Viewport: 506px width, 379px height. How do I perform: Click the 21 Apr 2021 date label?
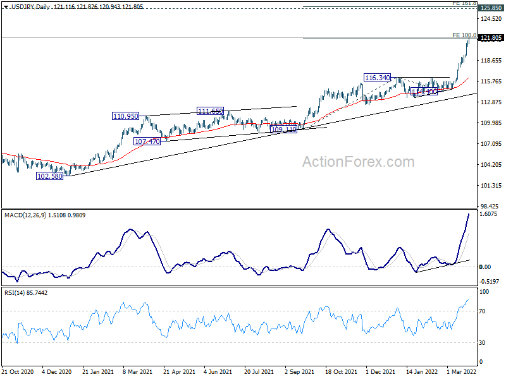180,372
